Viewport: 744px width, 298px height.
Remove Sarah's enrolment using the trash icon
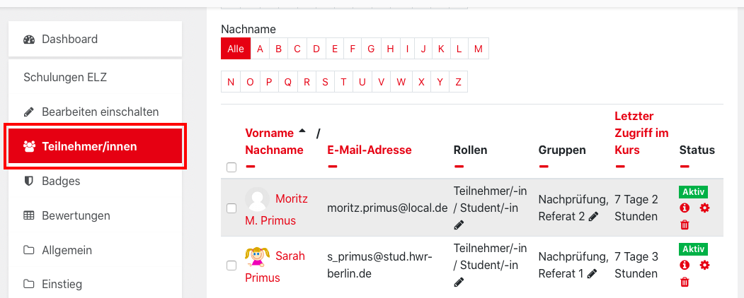(685, 282)
